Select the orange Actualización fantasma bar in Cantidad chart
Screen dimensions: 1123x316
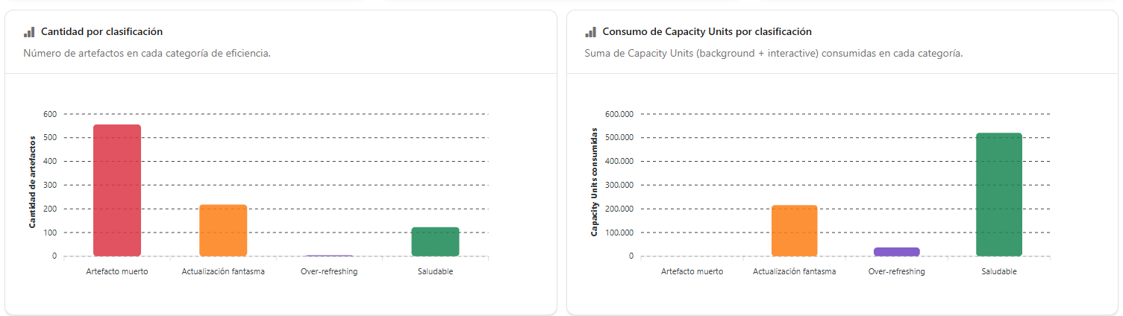223,230
